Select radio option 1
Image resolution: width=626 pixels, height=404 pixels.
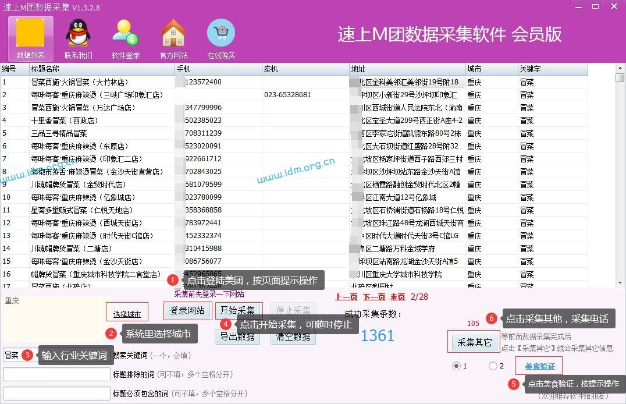tap(456, 366)
